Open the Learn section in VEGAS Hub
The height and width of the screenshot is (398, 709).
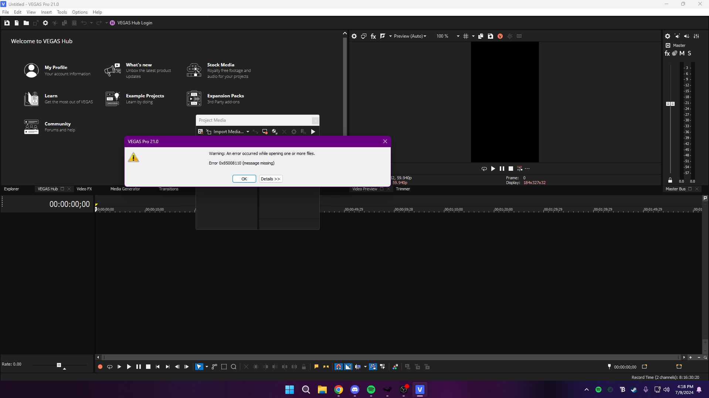58,99
